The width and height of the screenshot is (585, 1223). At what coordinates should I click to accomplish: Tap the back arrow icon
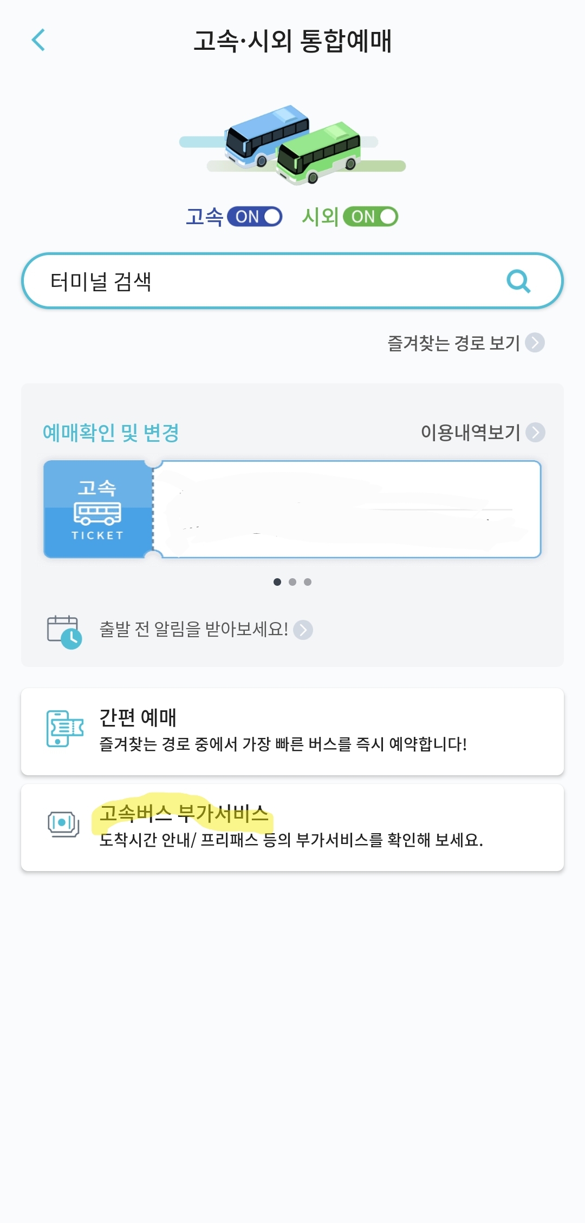tap(38, 40)
